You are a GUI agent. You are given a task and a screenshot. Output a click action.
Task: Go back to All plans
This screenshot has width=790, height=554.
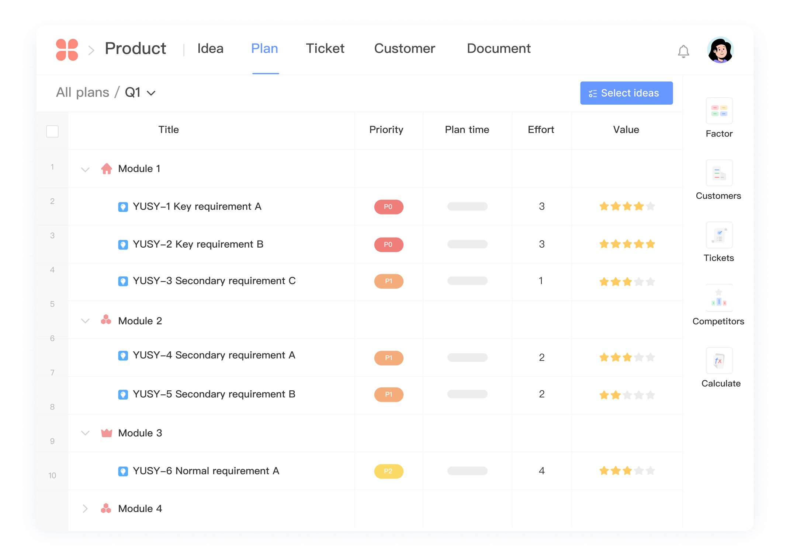coord(83,92)
